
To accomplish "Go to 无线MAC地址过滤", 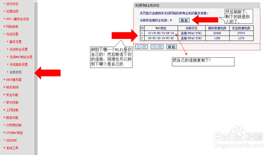I will coord(21,57).
